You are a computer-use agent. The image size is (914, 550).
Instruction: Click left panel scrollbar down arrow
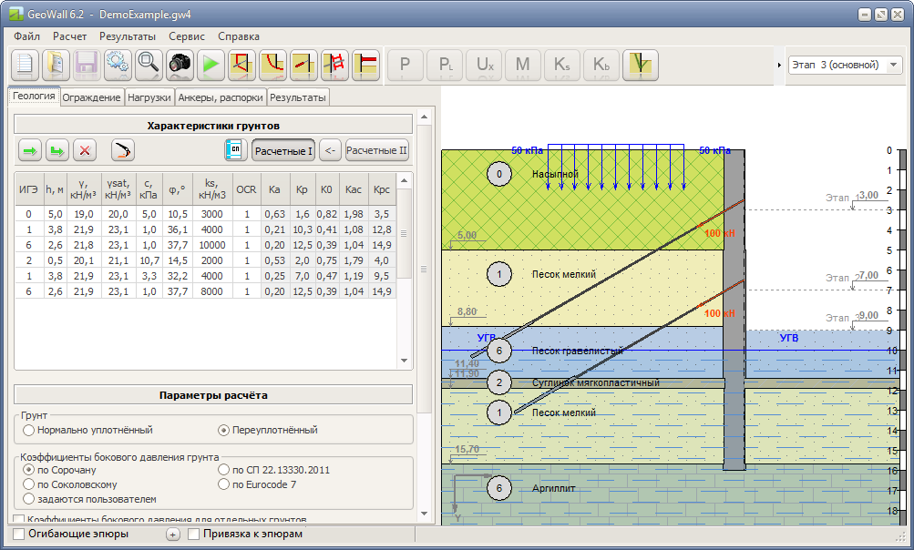425,514
